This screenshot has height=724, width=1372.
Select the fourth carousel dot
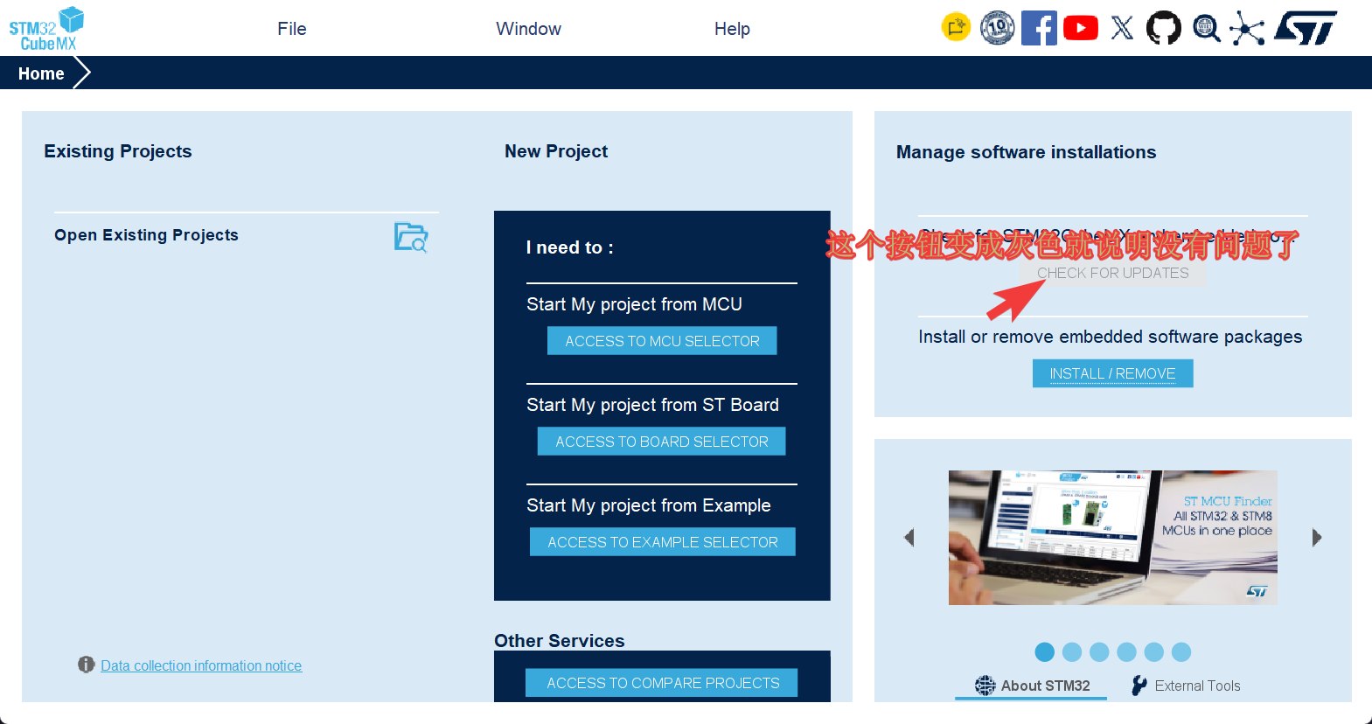click(x=1126, y=652)
